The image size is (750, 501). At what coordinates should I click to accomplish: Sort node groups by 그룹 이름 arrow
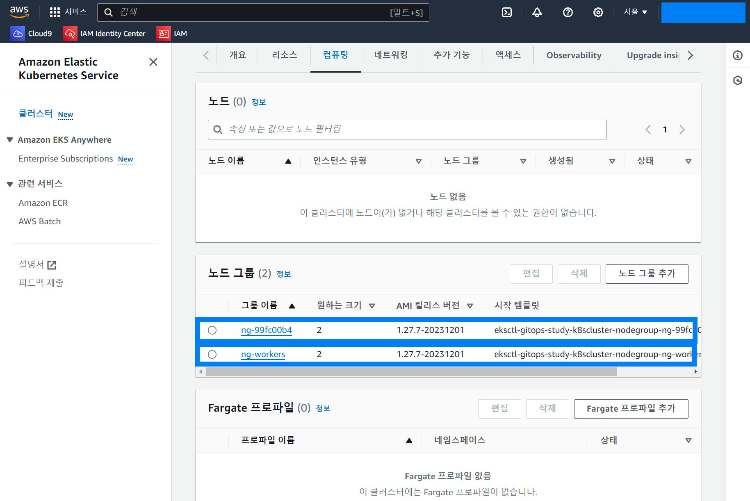click(x=292, y=306)
